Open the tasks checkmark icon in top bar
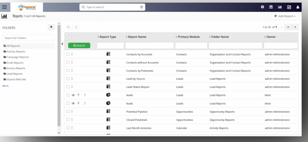 click(289, 7)
